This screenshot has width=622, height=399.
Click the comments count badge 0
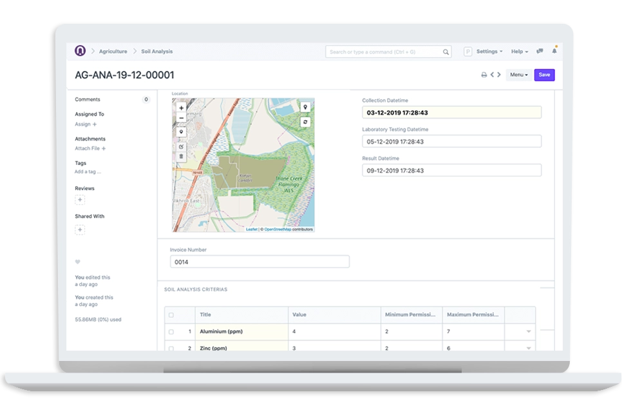pos(146,100)
